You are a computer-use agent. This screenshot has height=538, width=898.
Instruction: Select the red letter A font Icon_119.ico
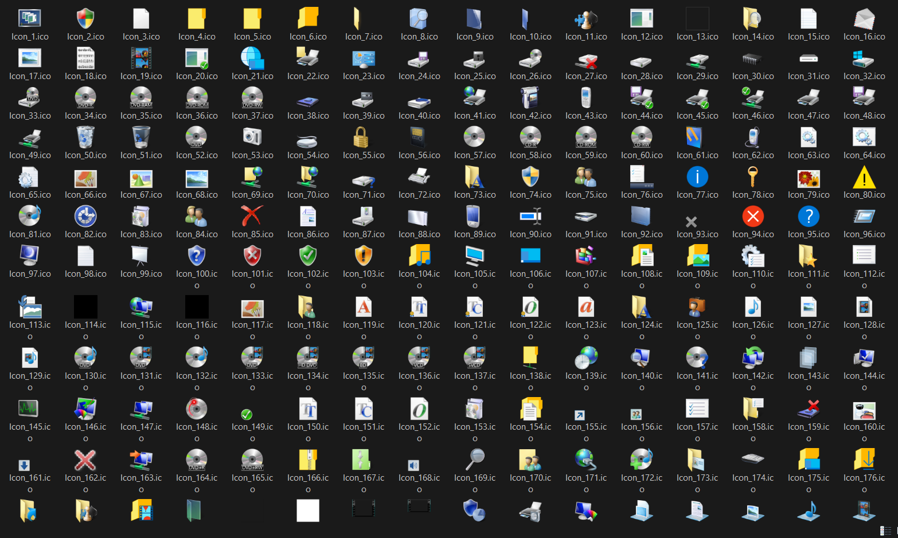[x=364, y=307]
